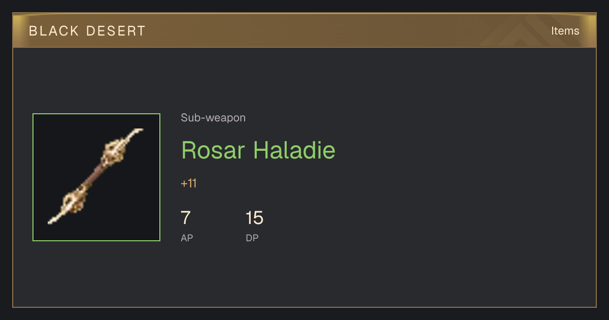
Task: Click the AP stat label
Action: (187, 238)
